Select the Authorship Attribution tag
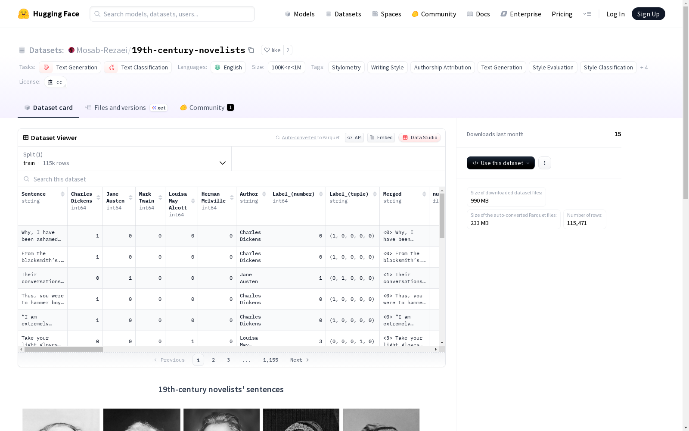Image resolution: width=689 pixels, height=431 pixels. [442, 67]
